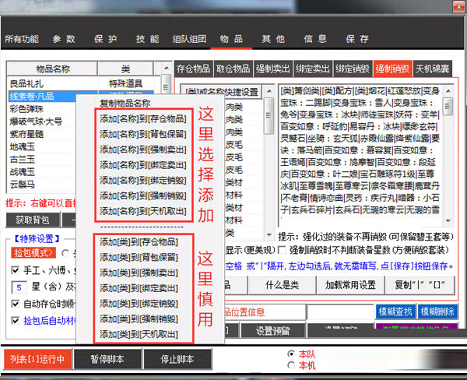
Task: Select 紫府星髓 in the item list
Action: pos(26,134)
